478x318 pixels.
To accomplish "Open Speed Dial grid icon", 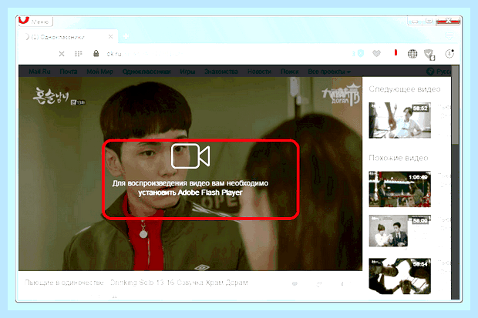I will point(79,54).
